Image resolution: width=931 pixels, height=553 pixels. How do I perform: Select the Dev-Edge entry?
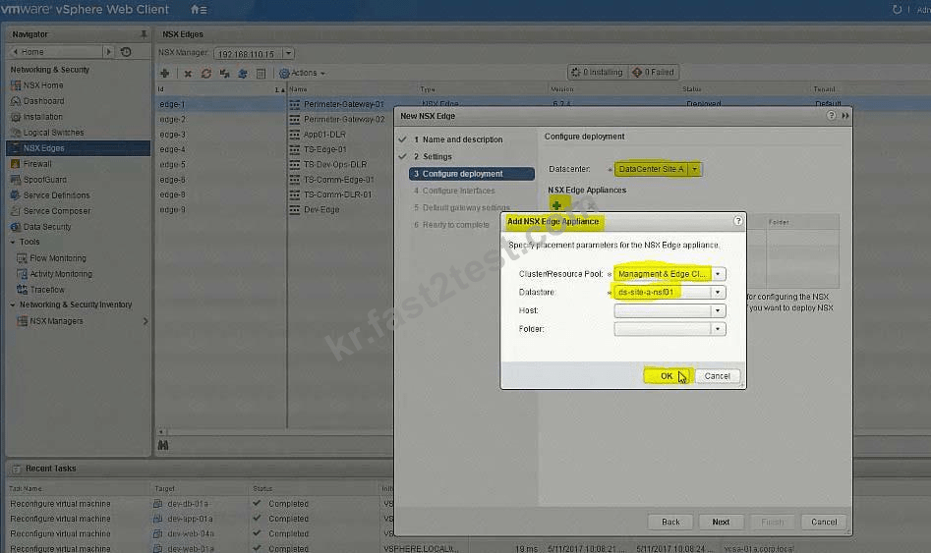click(x=321, y=210)
